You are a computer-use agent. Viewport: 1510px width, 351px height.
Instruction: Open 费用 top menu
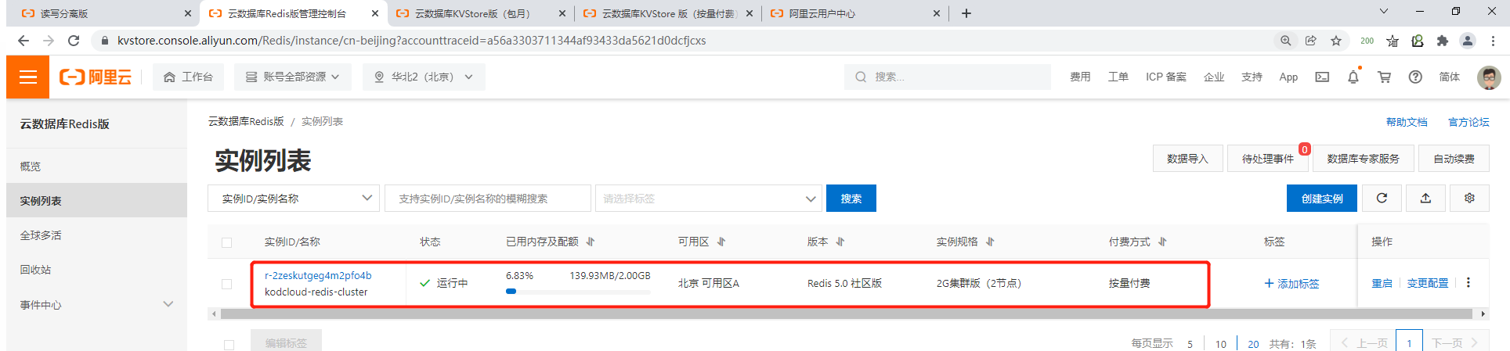tap(1080, 77)
